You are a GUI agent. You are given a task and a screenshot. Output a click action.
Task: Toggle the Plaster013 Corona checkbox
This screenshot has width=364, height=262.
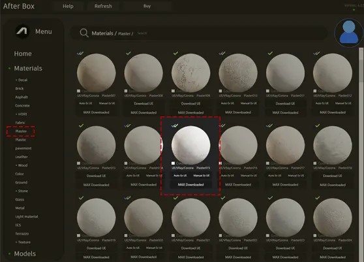pos(79,163)
